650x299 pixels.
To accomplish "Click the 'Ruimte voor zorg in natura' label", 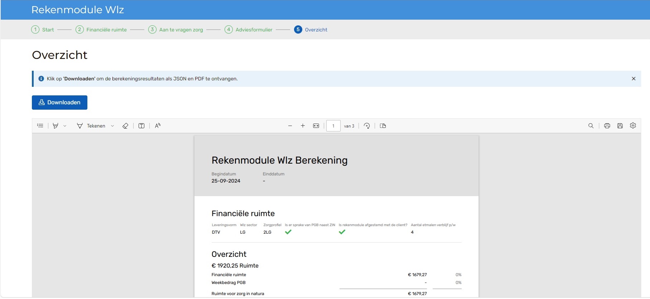I will [238, 294].
